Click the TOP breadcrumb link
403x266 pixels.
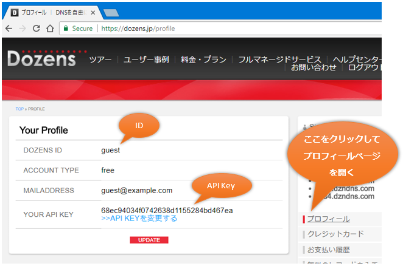(x=19, y=109)
